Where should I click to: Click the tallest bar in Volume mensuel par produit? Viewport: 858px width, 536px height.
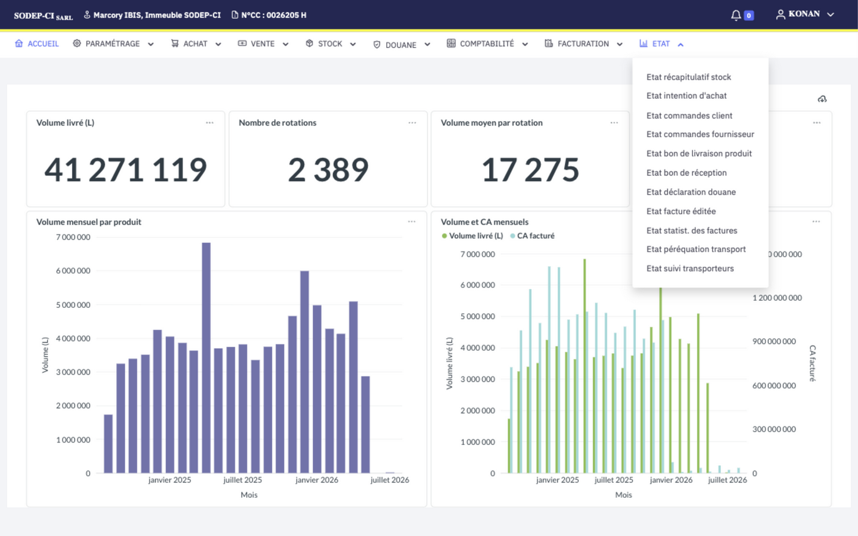pos(206,358)
